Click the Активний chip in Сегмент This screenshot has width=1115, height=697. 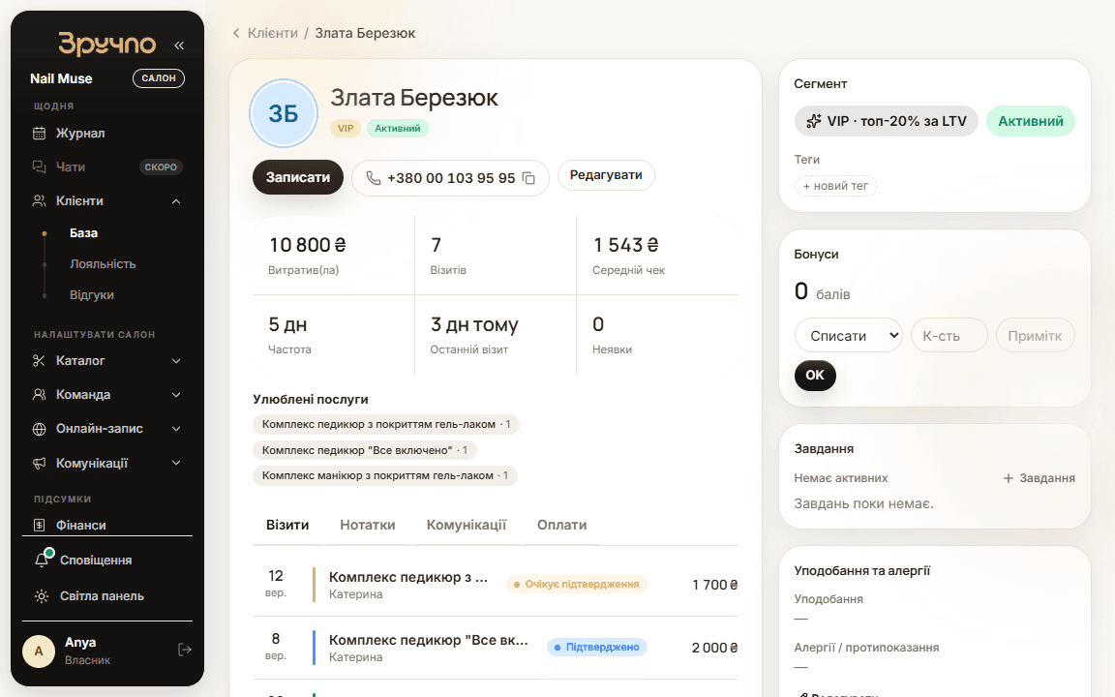pyautogui.click(x=1031, y=121)
